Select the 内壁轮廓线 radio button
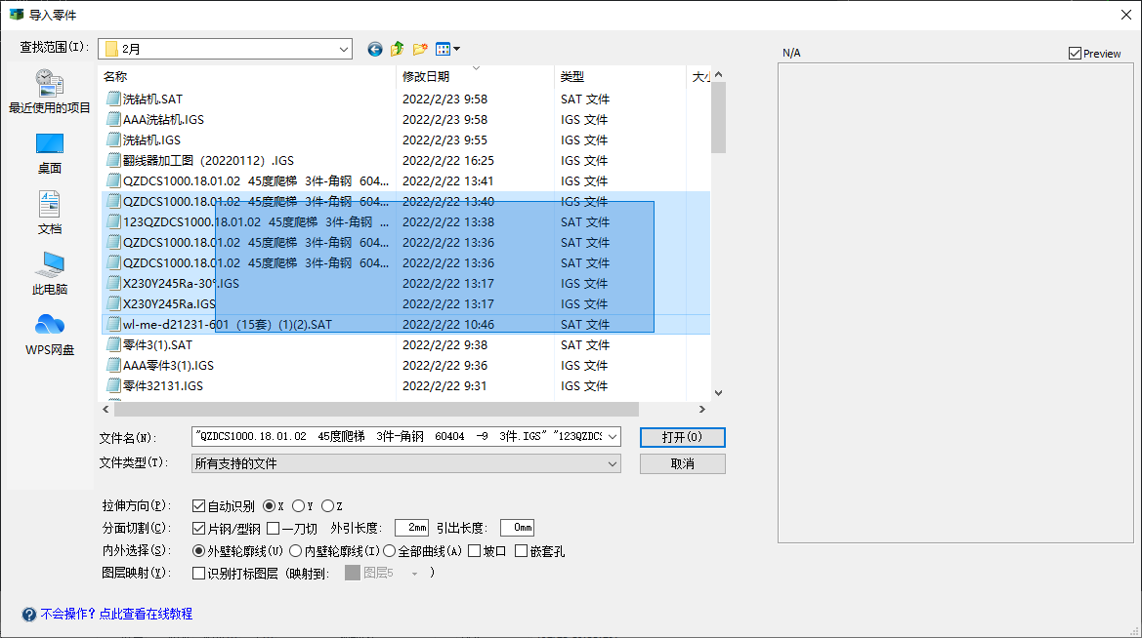 297,551
